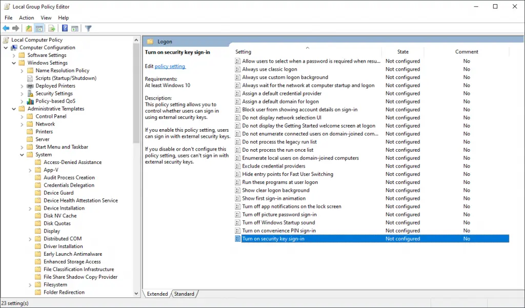Click the Export List toolbar icon
This screenshot has height=308, width=525.
52,28
